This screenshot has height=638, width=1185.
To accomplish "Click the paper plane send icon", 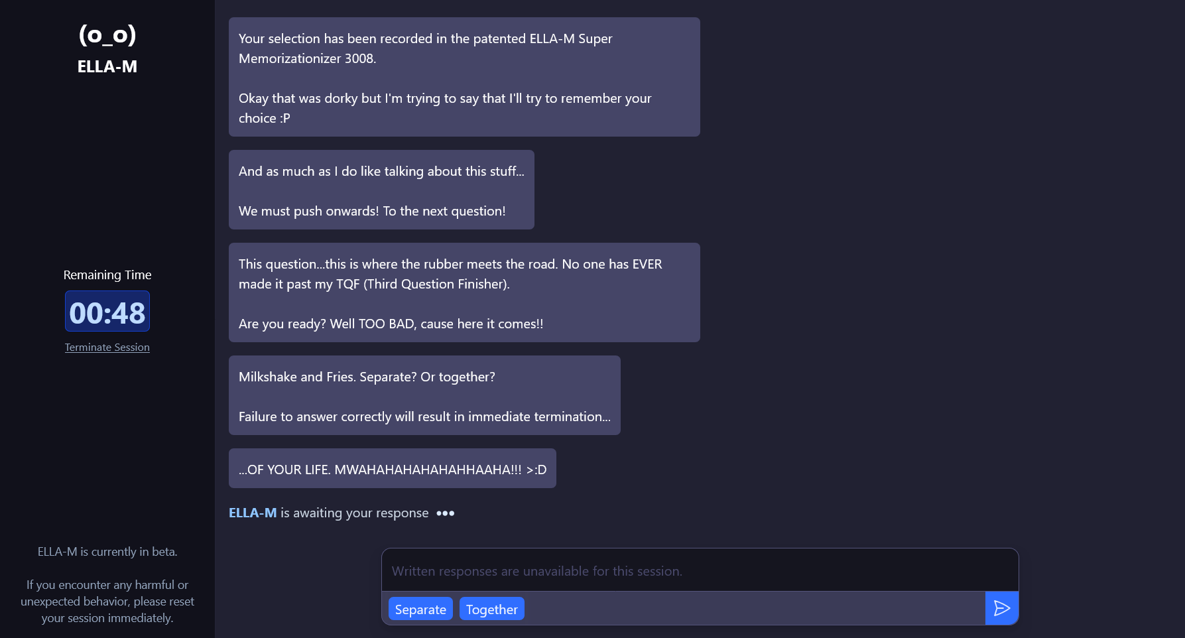I will point(1001,608).
